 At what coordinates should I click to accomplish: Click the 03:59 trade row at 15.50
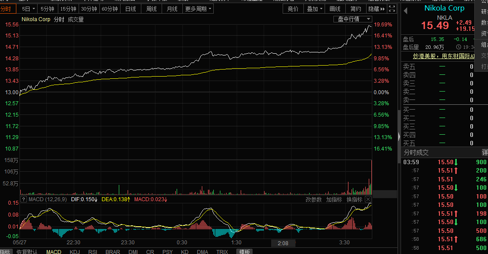(444, 162)
